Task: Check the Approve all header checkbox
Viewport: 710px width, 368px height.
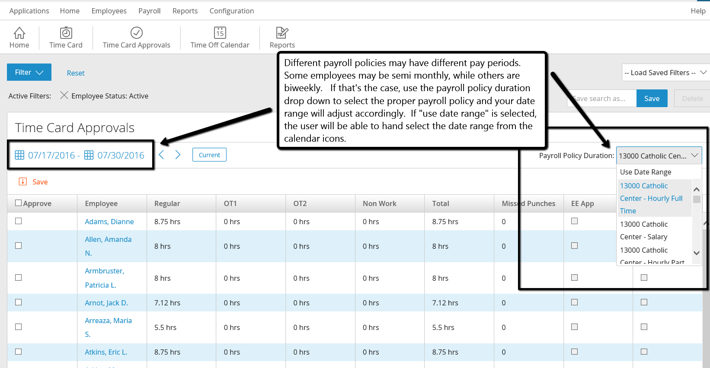Action: pos(18,203)
